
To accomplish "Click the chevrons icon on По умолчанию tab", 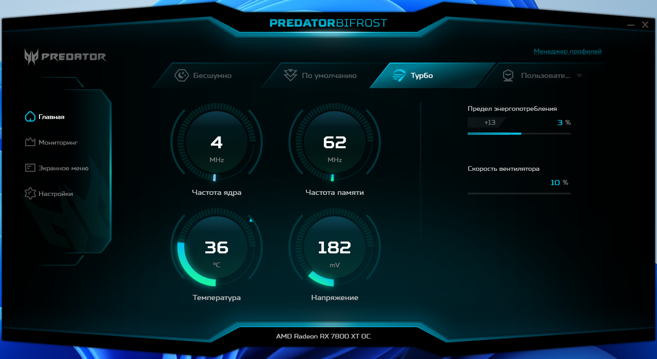I will (291, 75).
